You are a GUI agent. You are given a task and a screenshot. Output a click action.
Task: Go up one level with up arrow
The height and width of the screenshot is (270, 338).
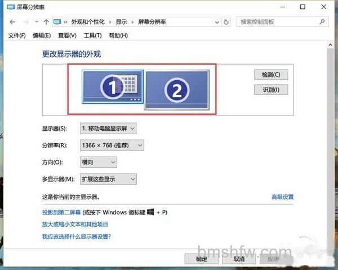46,22
